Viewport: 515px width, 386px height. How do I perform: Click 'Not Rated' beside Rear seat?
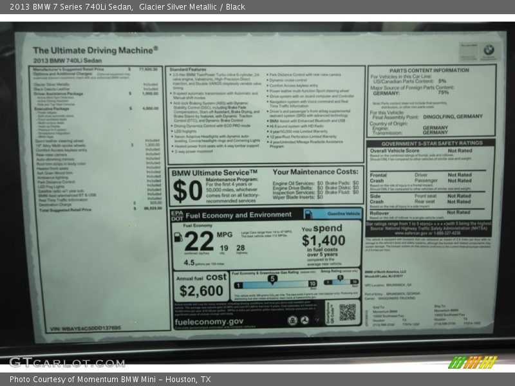(459, 201)
